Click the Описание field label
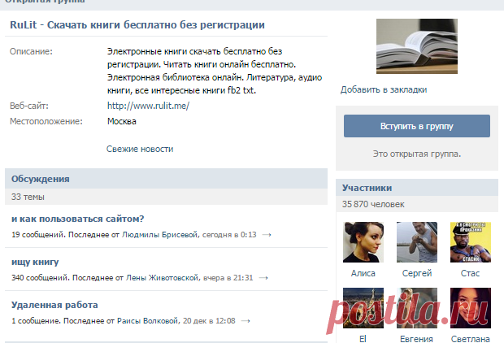Image resolution: width=504 pixels, height=343 pixels. 31,51
